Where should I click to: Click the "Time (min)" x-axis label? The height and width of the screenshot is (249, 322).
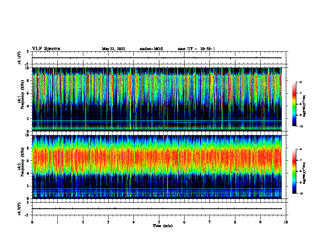click(x=163, y=226)
